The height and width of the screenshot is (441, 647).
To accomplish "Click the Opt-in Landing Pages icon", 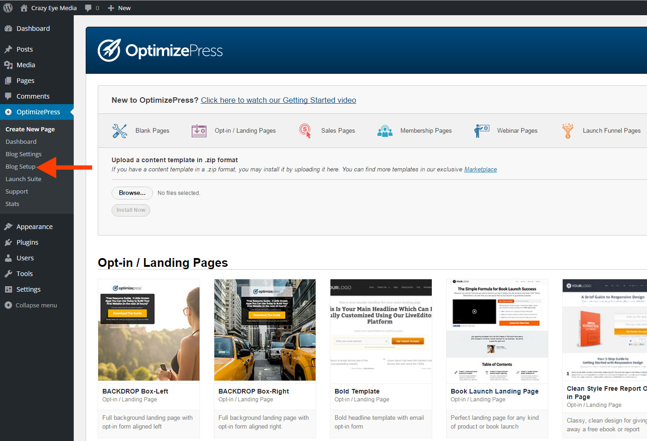I will pyautogui.click(x=199, y=131).
